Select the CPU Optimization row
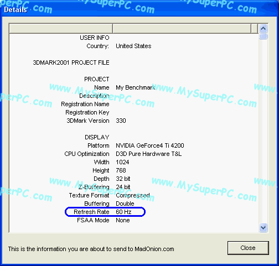 click(x=134, y=154)
